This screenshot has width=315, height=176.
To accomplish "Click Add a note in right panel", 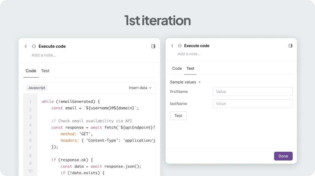I will point(189,54).
